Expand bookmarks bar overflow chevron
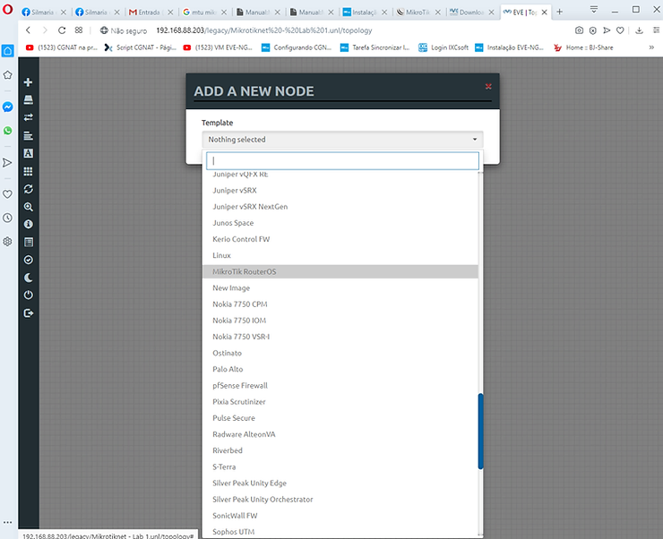The width and height of the screenshot is (663, 539). (651, 47)
